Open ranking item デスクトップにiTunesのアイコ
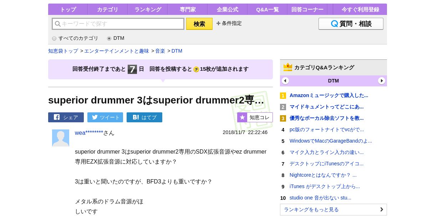Image resolution: width=428 pixels, height=224 pixels. (327, 164)
